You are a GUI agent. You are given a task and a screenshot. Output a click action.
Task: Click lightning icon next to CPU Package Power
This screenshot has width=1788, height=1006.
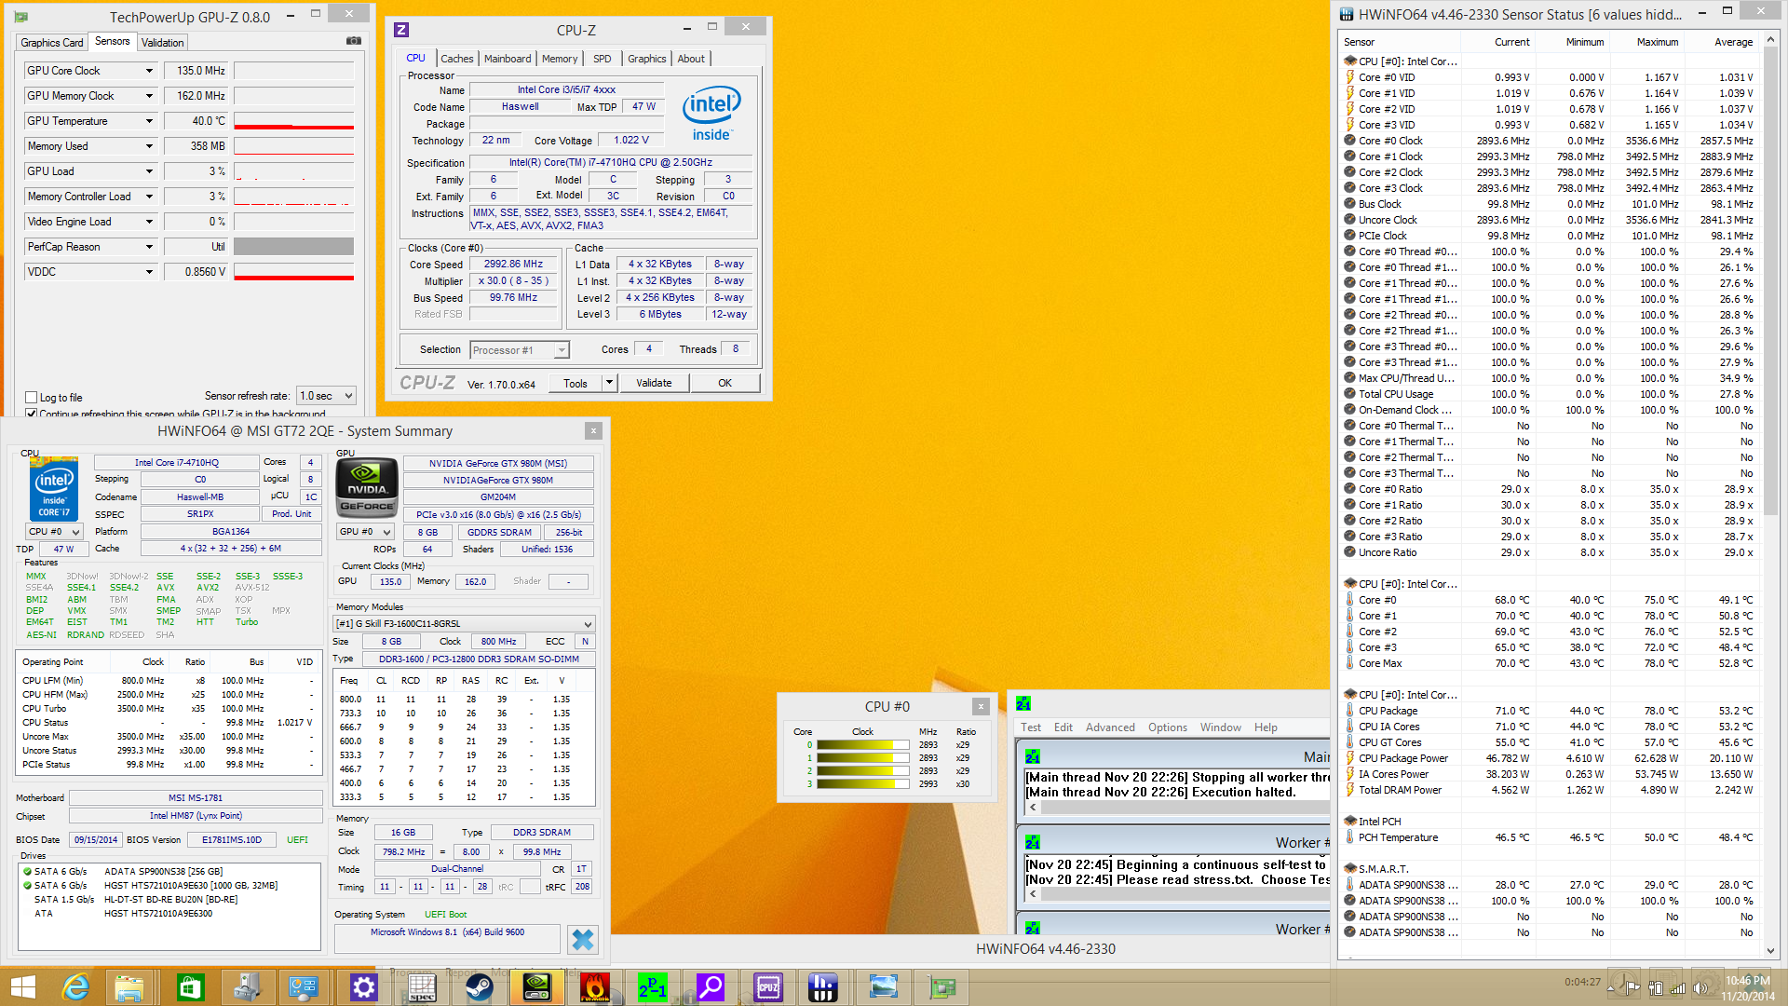coord(1349,758)
